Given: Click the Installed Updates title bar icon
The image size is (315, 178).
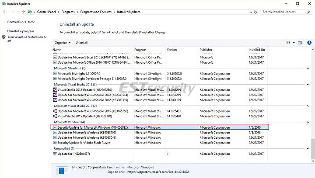Looking at the screenshot, I should pyautogui.click(x=4, y=3).
